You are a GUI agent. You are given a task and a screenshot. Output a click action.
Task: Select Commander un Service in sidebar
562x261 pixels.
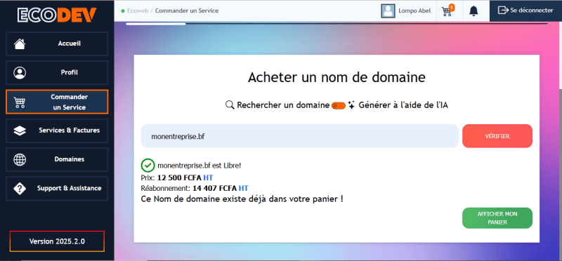pos(57,102)
